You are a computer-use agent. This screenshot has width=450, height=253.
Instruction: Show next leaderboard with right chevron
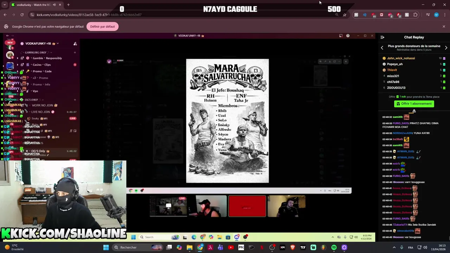(446, 48)
